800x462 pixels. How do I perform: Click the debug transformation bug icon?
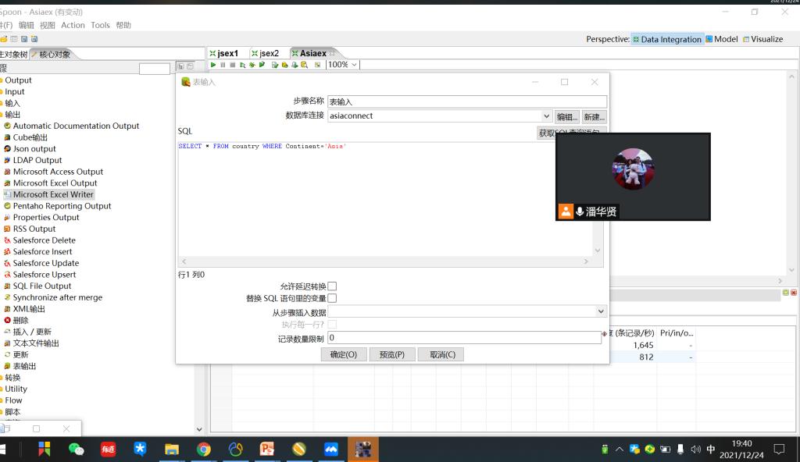[x=252, y=65]
